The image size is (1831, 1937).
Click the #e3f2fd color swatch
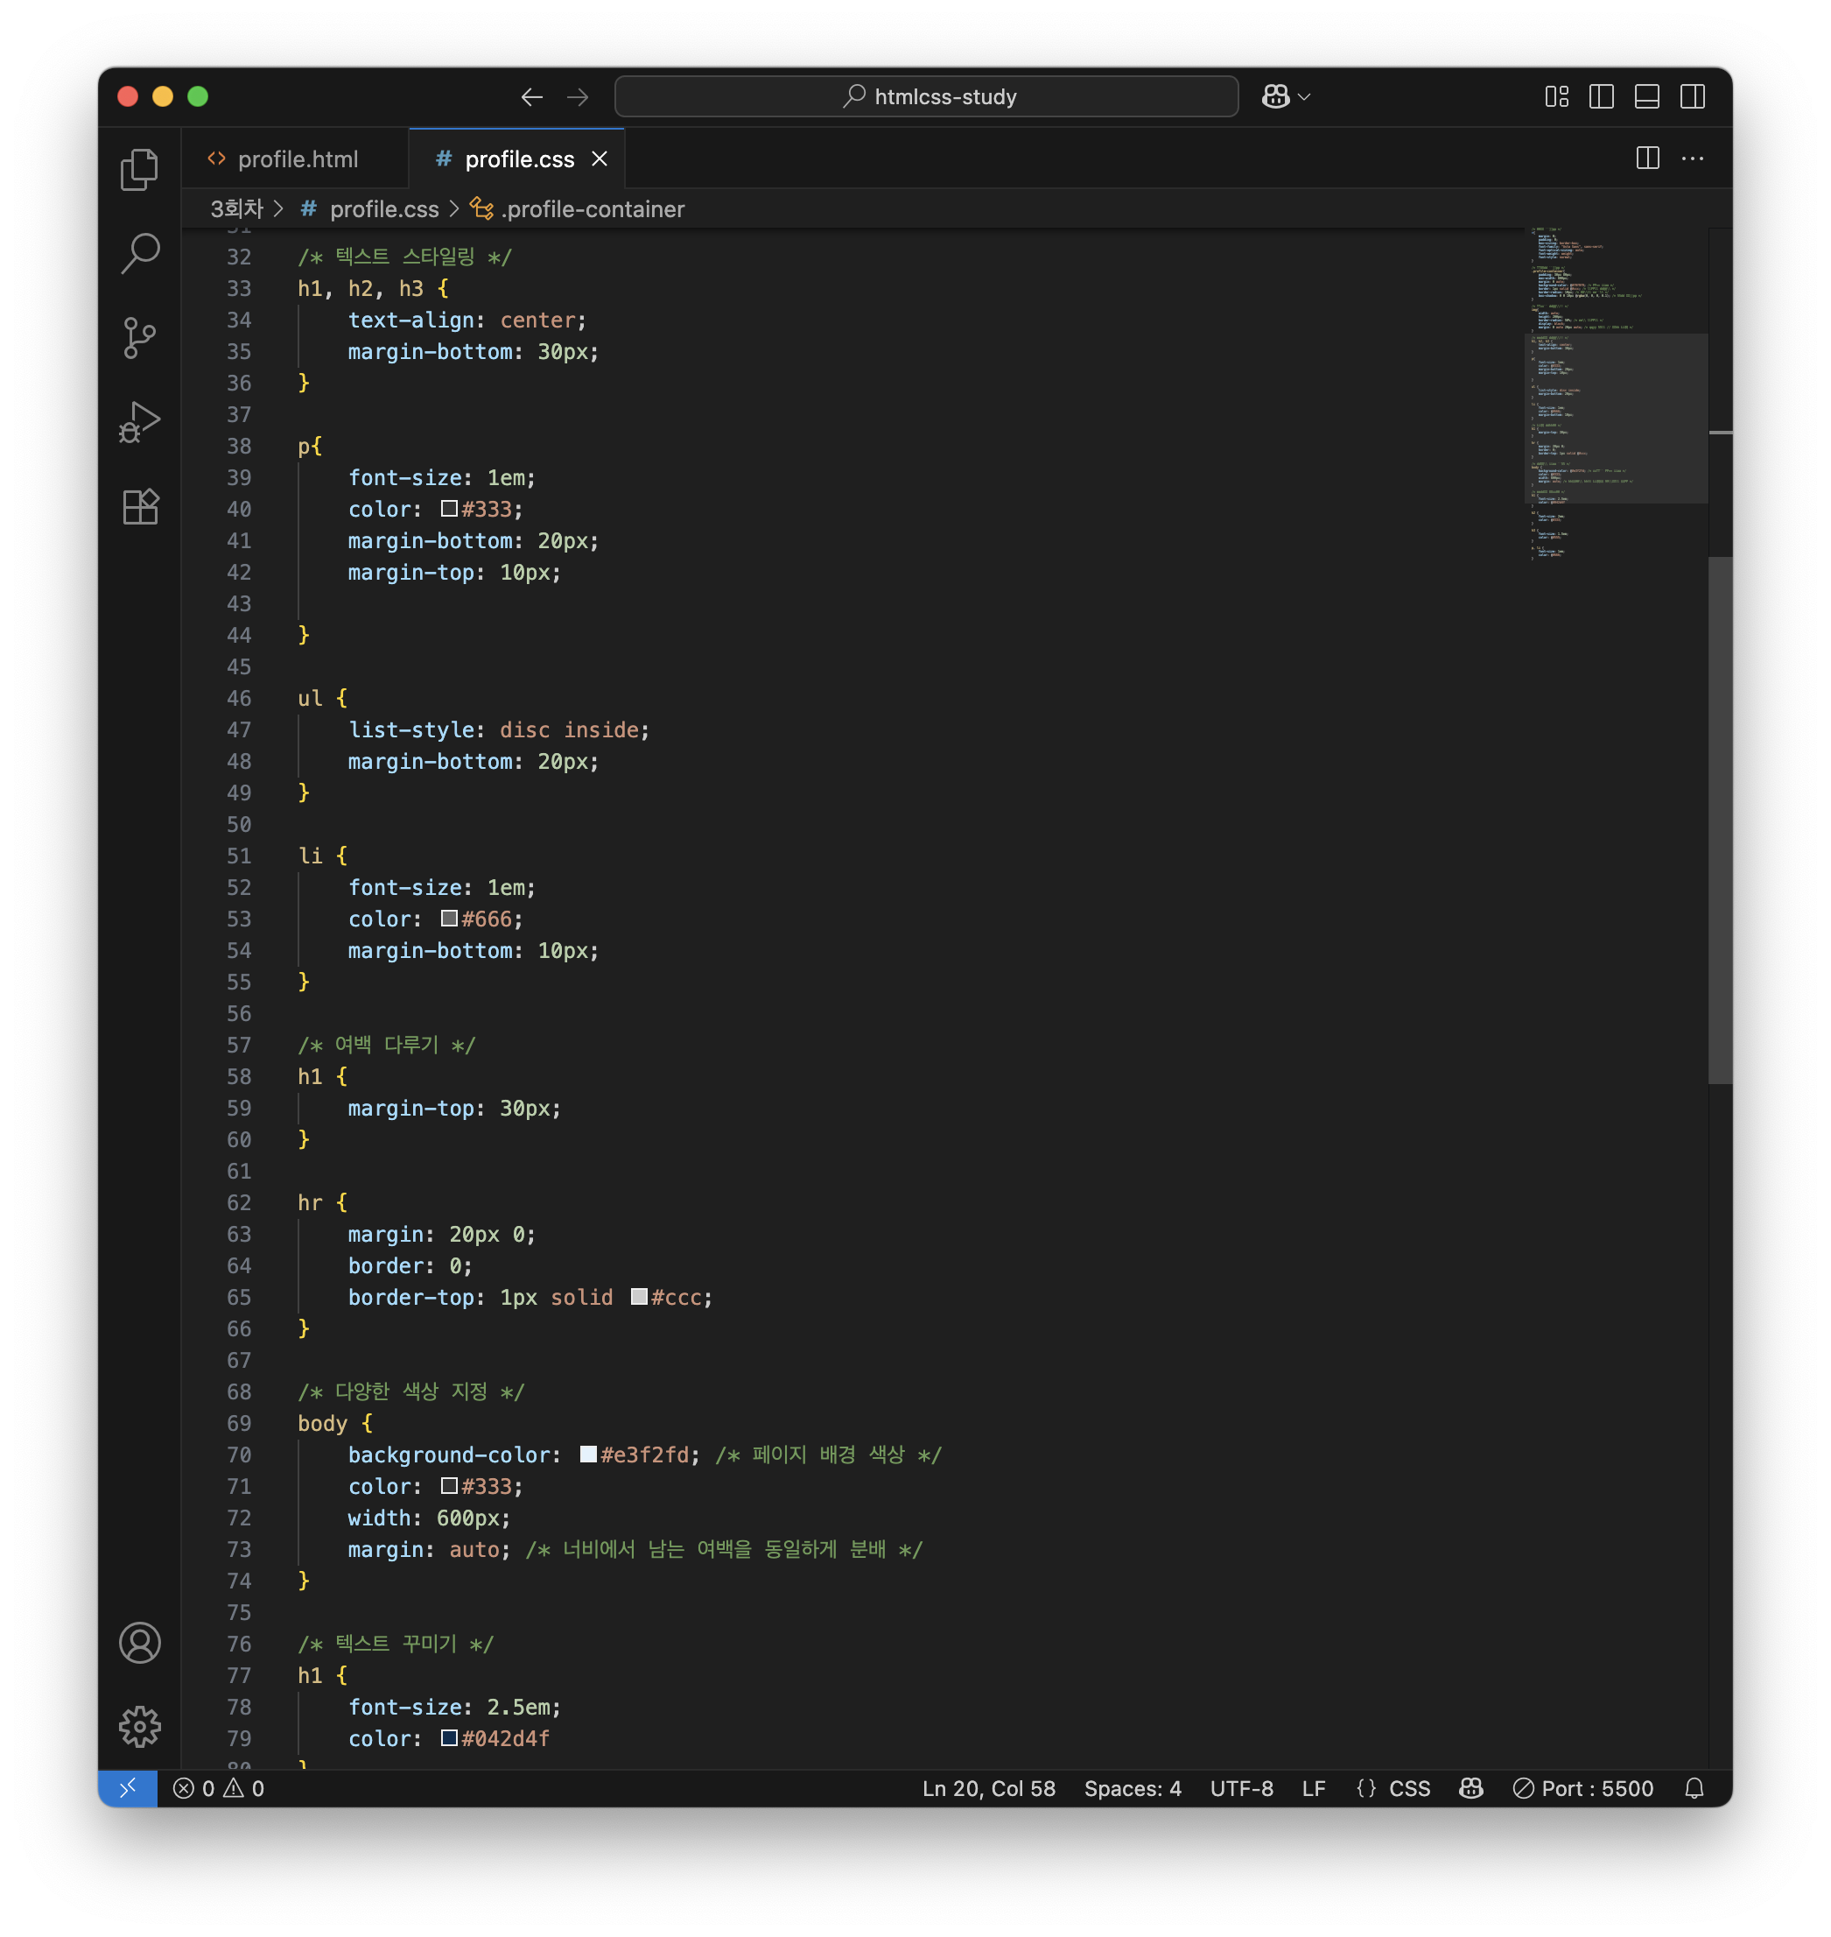[588, 1455]
